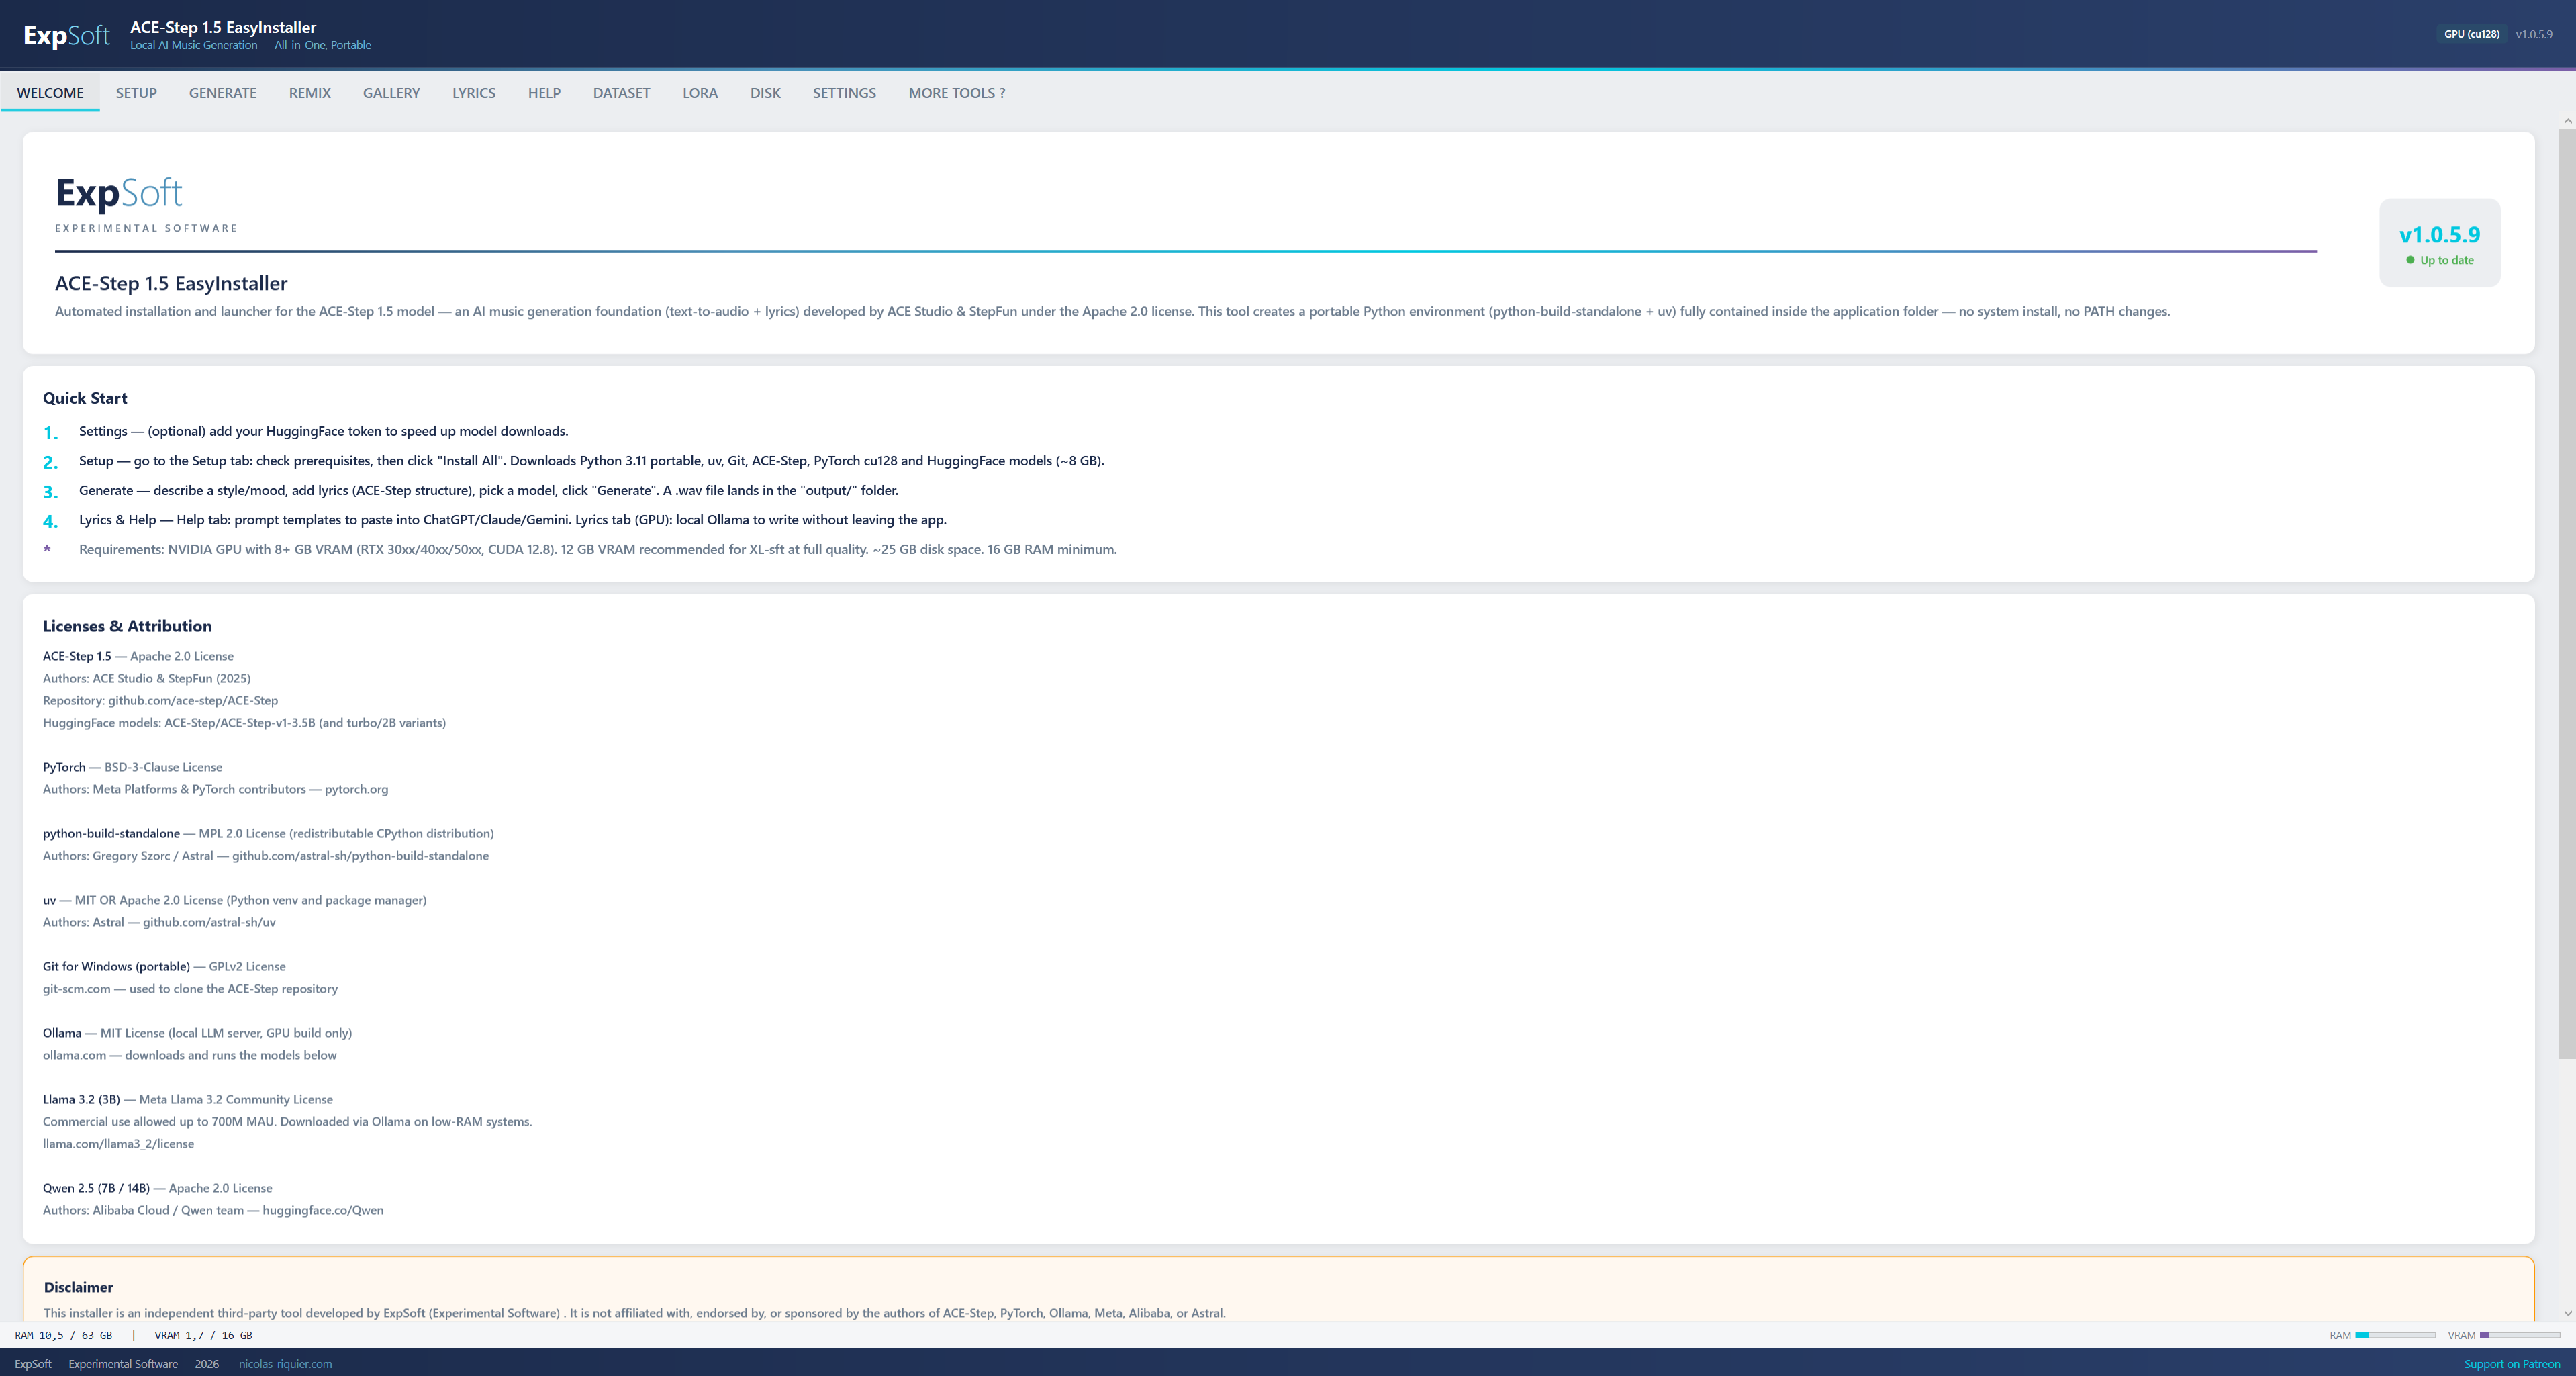
Task: Open the Welcome tab
Action: [x=50, y=93]
